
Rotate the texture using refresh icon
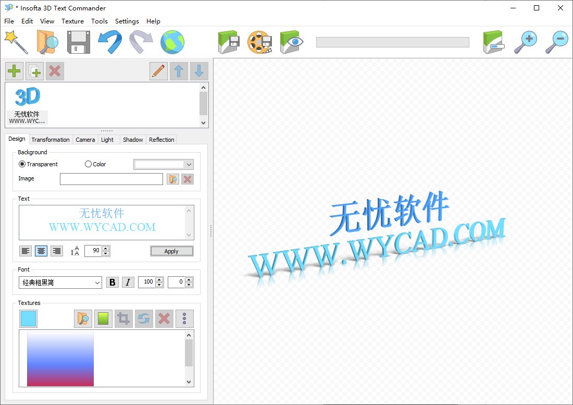coord(144,318)
